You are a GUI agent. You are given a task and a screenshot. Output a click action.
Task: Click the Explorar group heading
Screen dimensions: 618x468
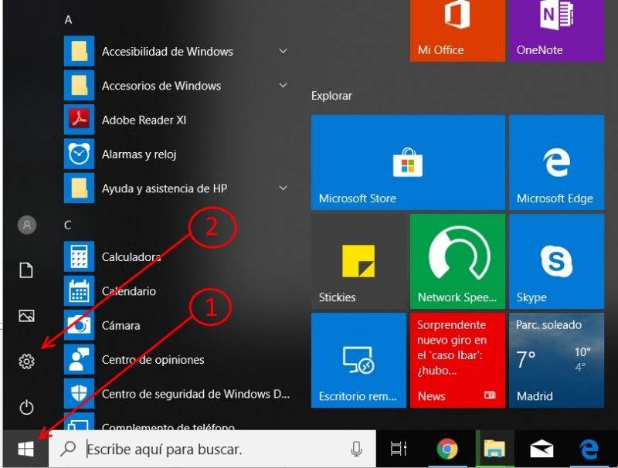(331, 96)
